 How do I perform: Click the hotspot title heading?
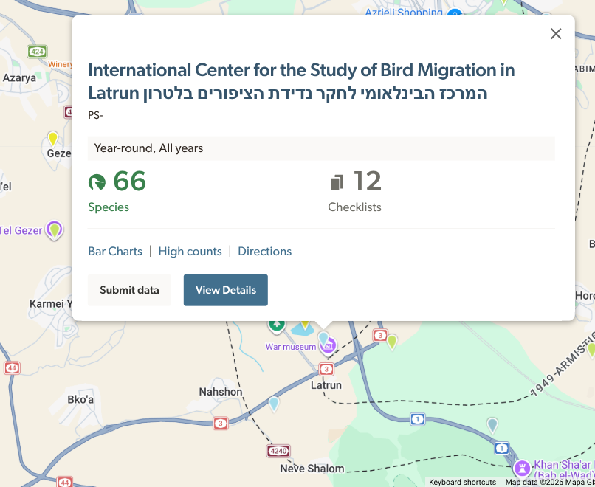click(x=302, y=82)
